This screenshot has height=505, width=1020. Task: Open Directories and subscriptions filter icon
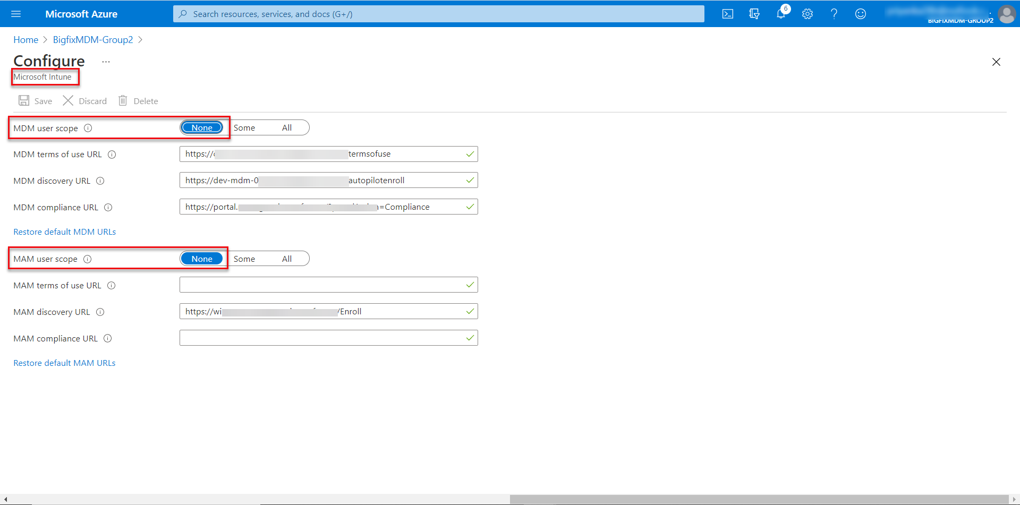(x=754, y=14)
